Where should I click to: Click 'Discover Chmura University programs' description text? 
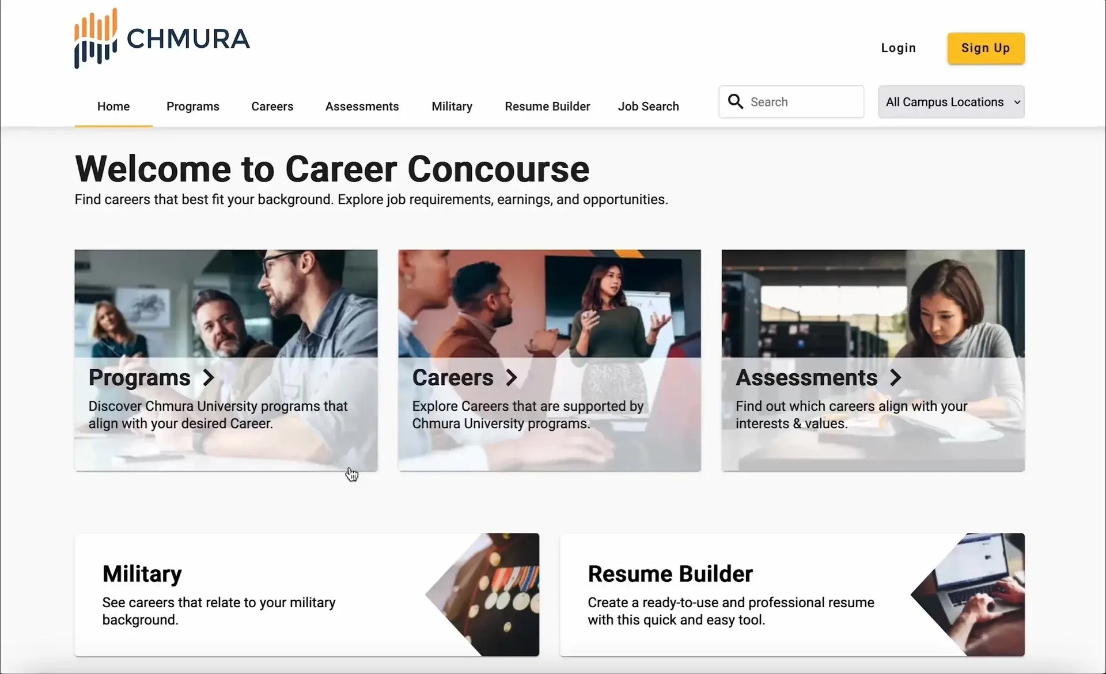click(x=218, y=415)
